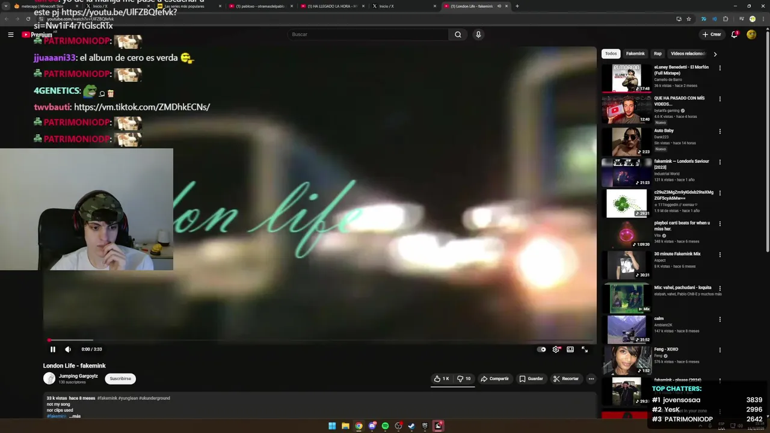Reload the current page

click(x=28, y=19)
